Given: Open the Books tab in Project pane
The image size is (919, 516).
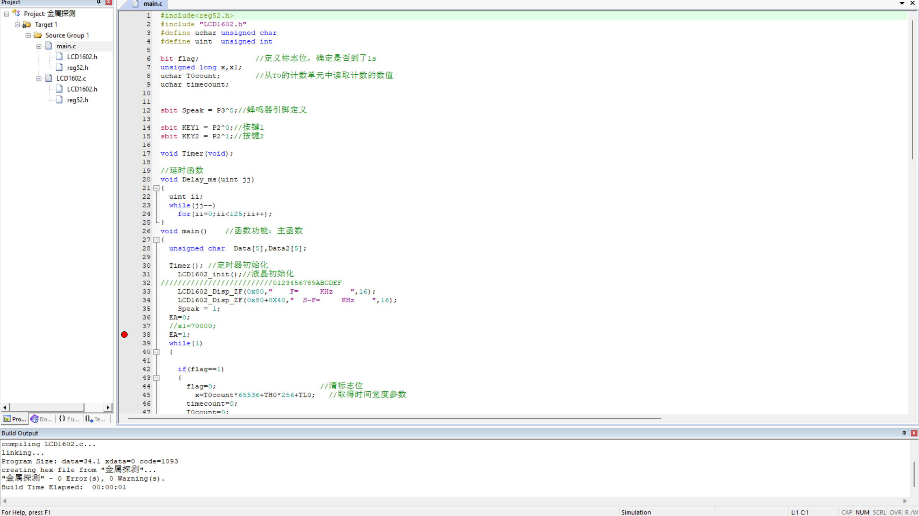Looking at the screenshot, I should [x=42, y=419].
